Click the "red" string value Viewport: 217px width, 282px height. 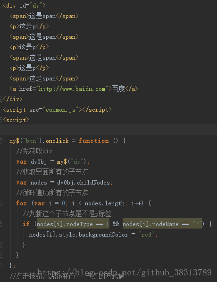point(146,235)
